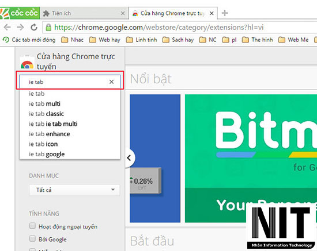This screenshot has height=251, width=317.
Task: Open the blue featured banner with 0,26%
Action: coord(155,159)
